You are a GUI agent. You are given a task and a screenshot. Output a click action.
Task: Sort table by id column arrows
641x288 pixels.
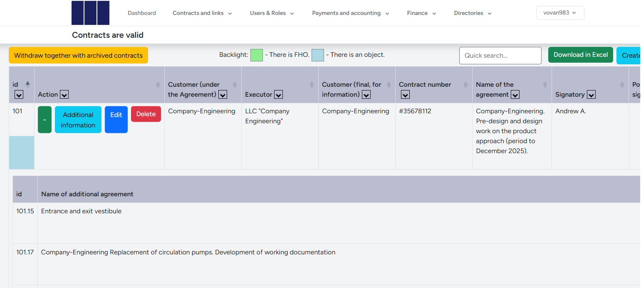[x=27, y=84]
